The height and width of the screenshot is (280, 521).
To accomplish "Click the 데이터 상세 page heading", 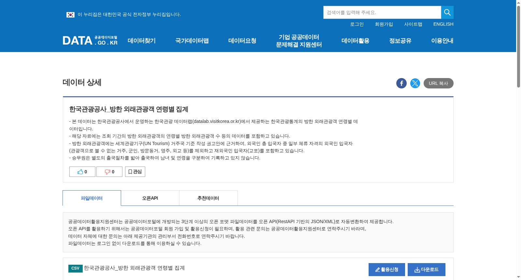I will [x=82, y=83].
